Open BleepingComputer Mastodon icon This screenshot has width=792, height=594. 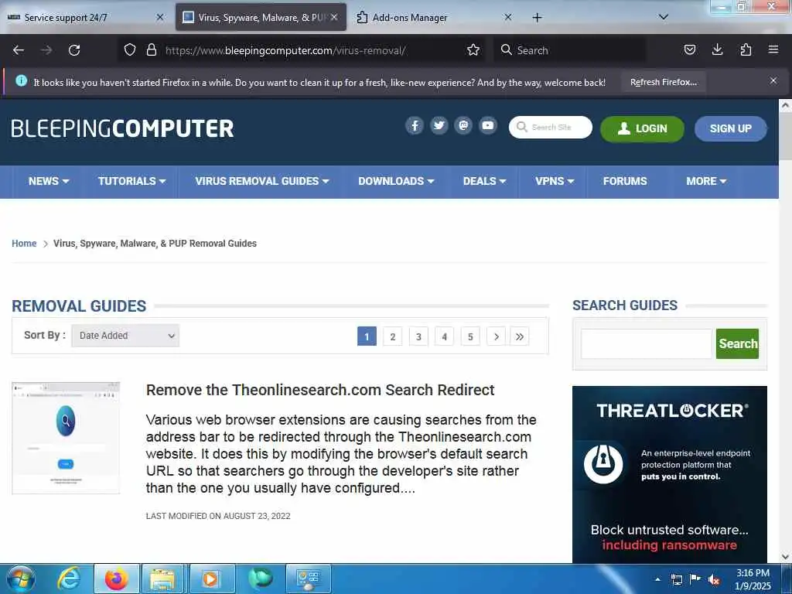click(x=463, y=125)
